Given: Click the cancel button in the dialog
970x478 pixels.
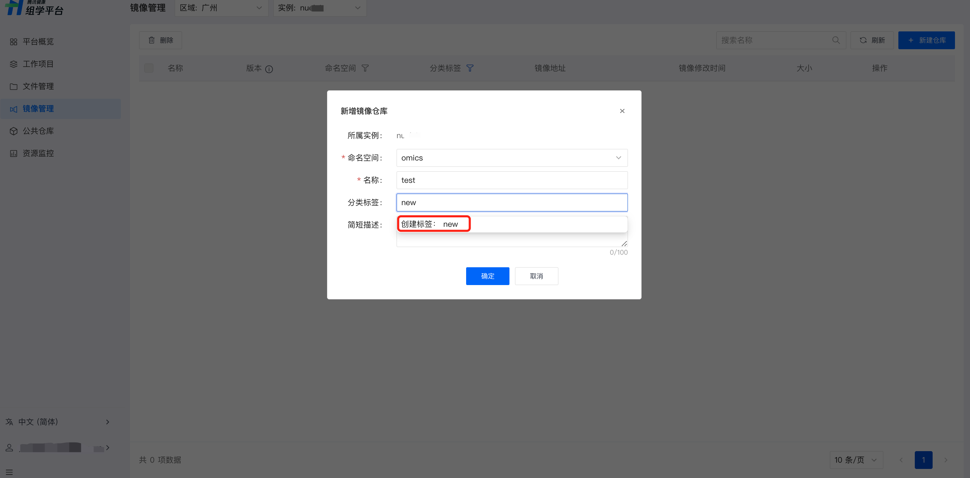Looking at the screenshot, I should (536, 276).
